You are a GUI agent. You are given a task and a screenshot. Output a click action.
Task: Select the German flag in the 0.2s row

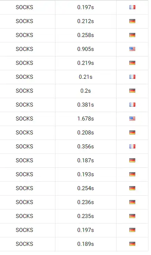click(132, 91)
